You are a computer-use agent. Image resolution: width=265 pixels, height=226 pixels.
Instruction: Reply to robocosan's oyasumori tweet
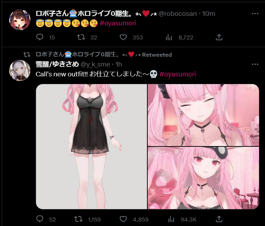[x=40, y=37]
